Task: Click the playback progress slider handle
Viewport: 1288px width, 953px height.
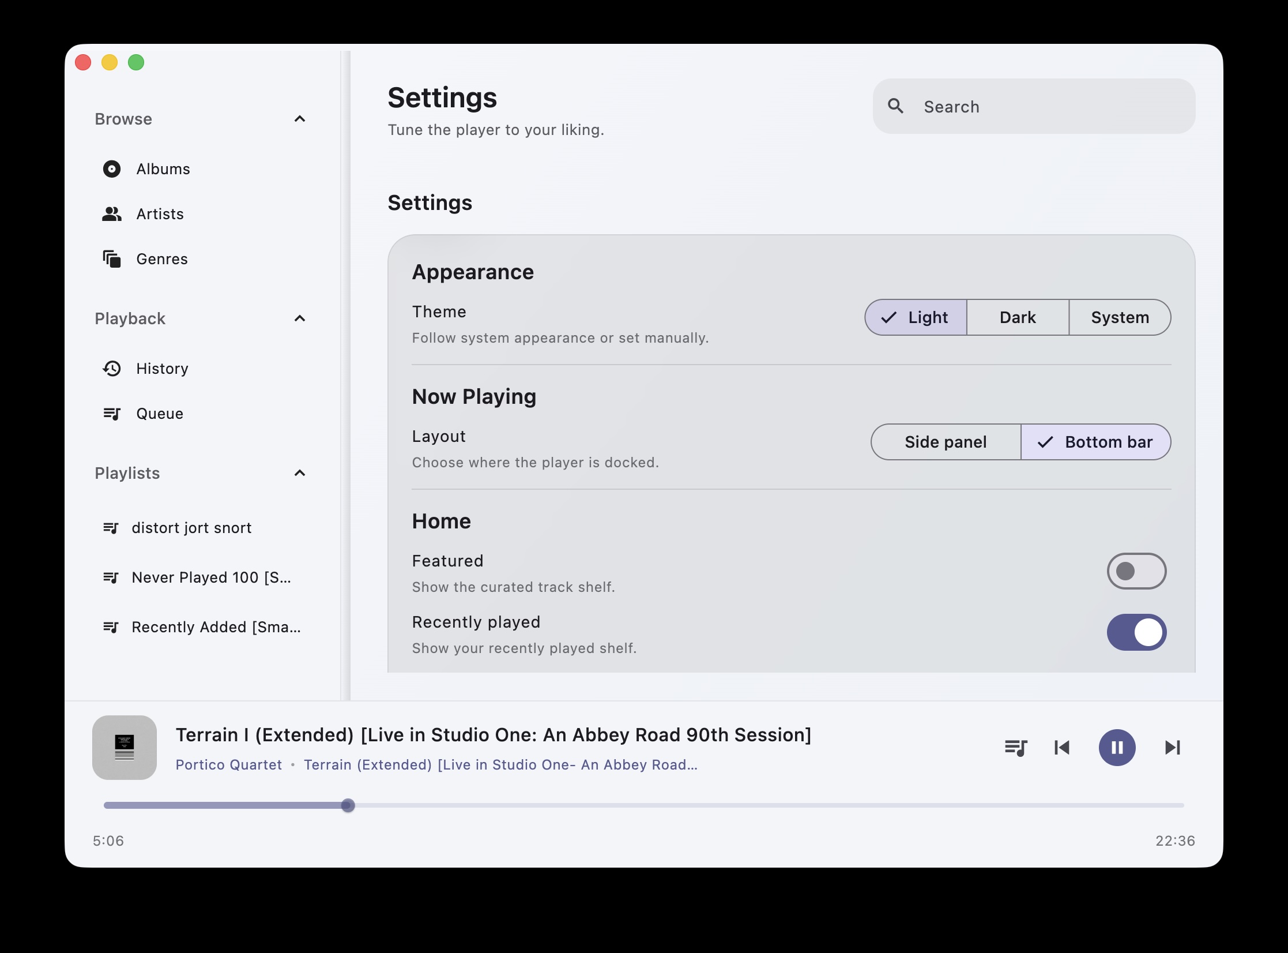Action: coord(348,805)
